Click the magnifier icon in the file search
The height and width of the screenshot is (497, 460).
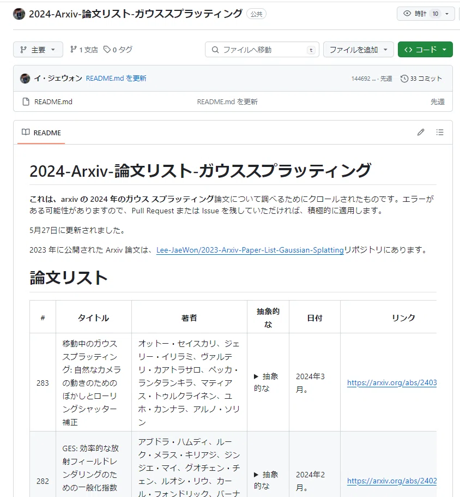[215, 50]
